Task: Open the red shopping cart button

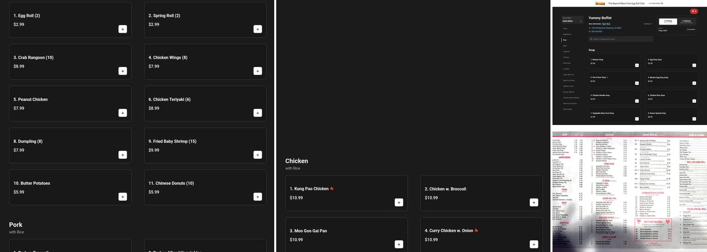Action: [693, 11]
